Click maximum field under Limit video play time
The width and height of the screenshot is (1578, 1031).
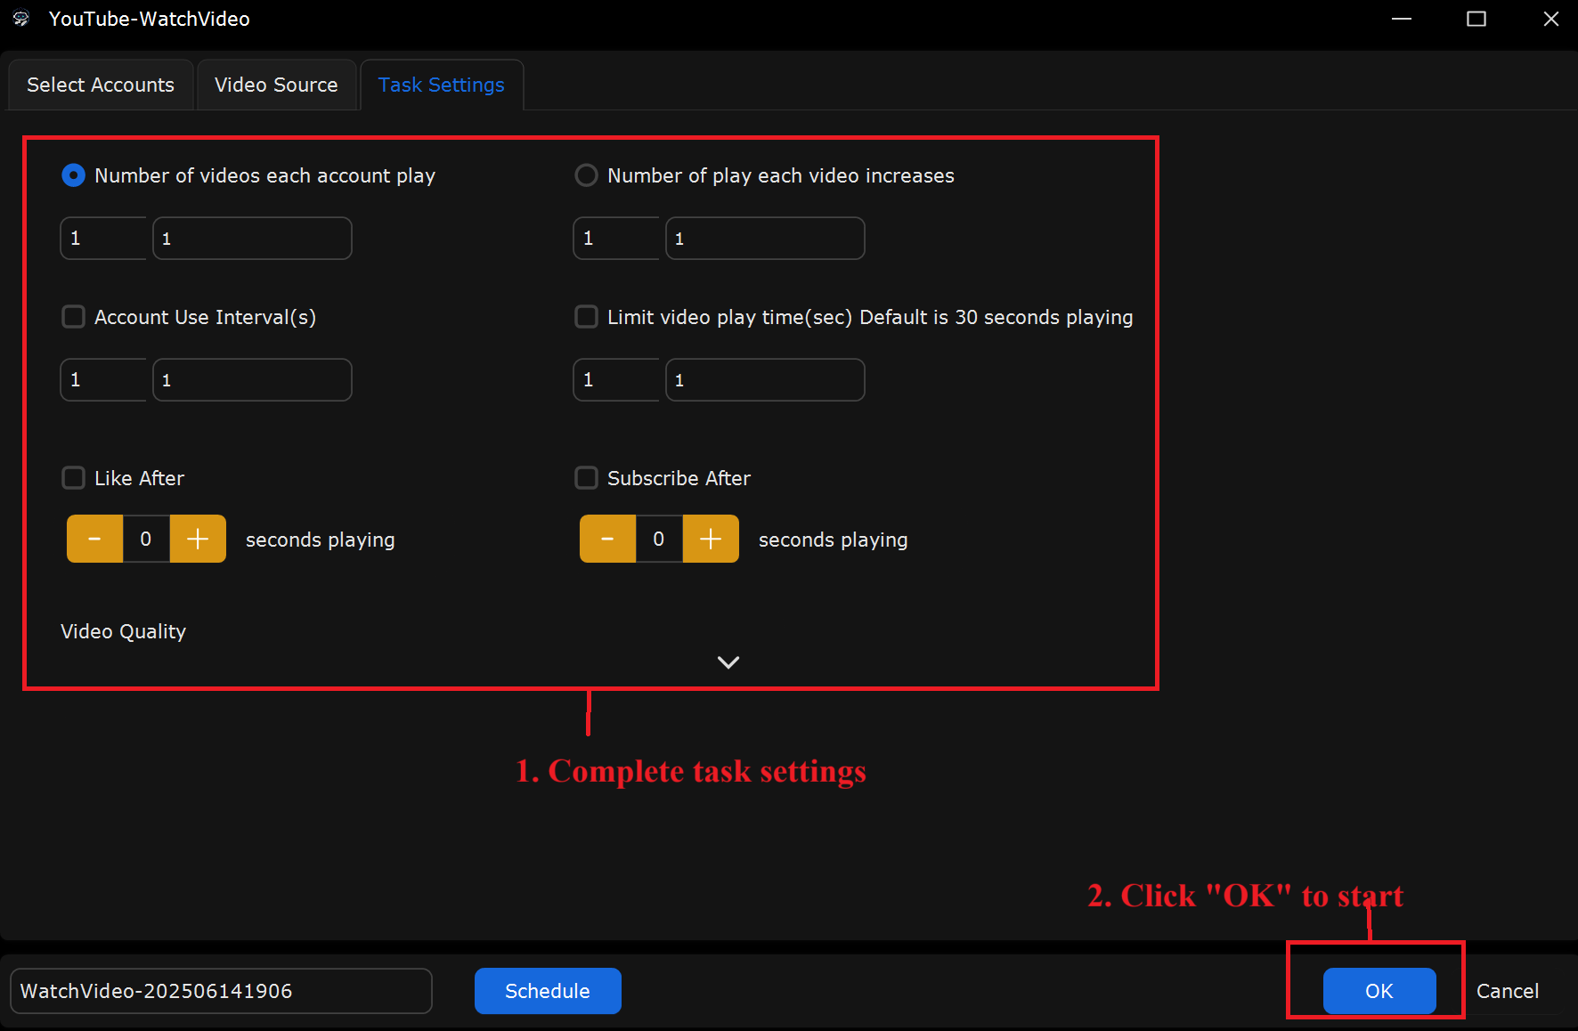[765, 380]
